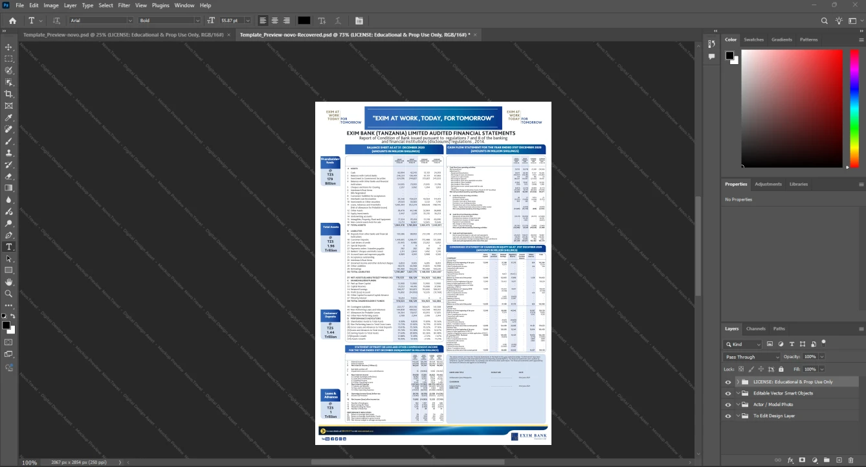The image size is (866, 467).
Task: Hide the To Edit Design Layer group
Action: (x=728, y=416)
